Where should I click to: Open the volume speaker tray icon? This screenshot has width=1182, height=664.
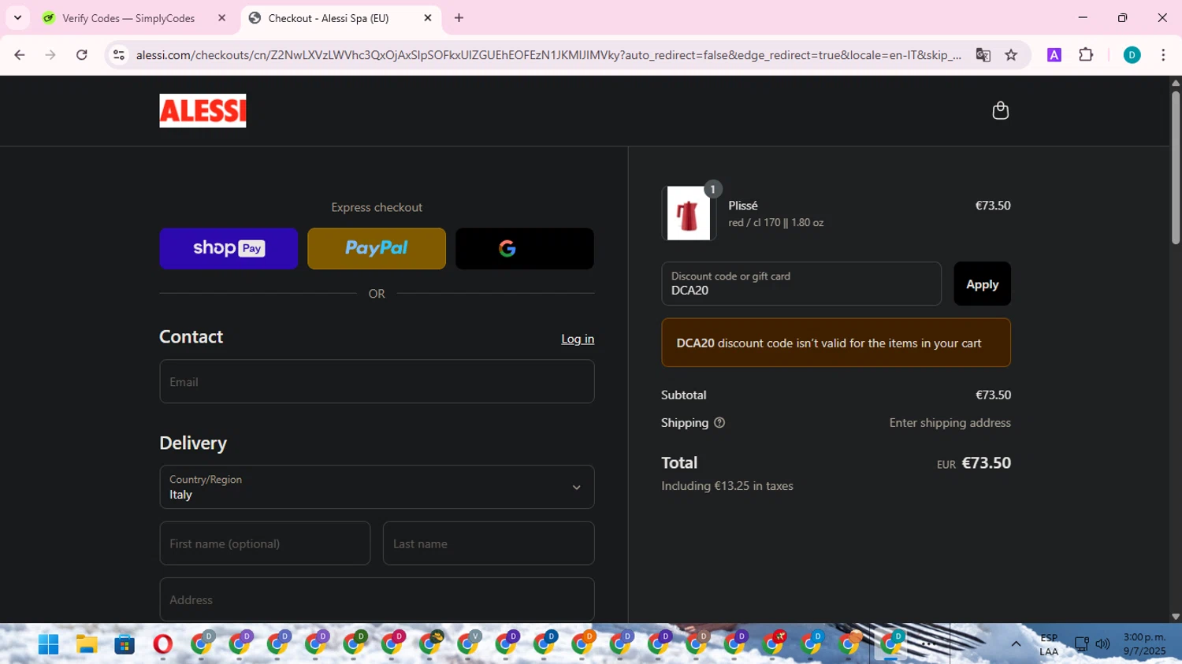pos(1102,644)
